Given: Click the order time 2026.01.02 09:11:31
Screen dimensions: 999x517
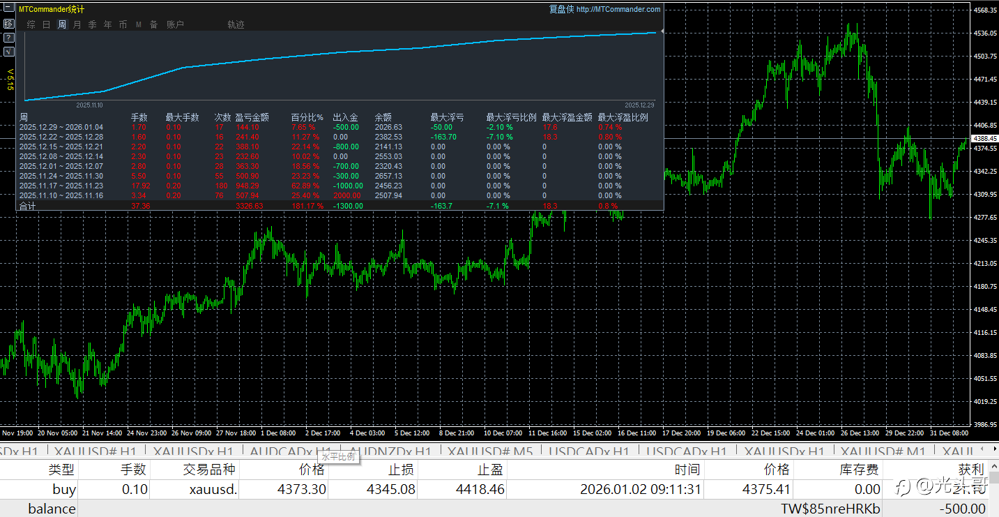Looking at the screenshot, I should 641,489.
